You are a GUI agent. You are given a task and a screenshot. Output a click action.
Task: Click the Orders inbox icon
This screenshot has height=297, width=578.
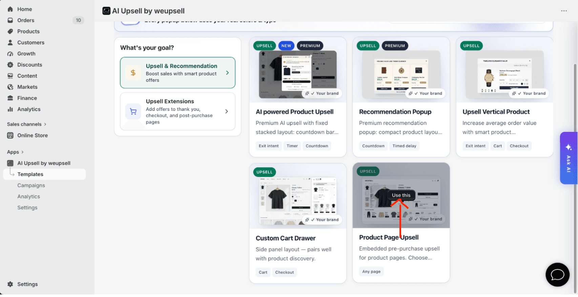(10, 20)
